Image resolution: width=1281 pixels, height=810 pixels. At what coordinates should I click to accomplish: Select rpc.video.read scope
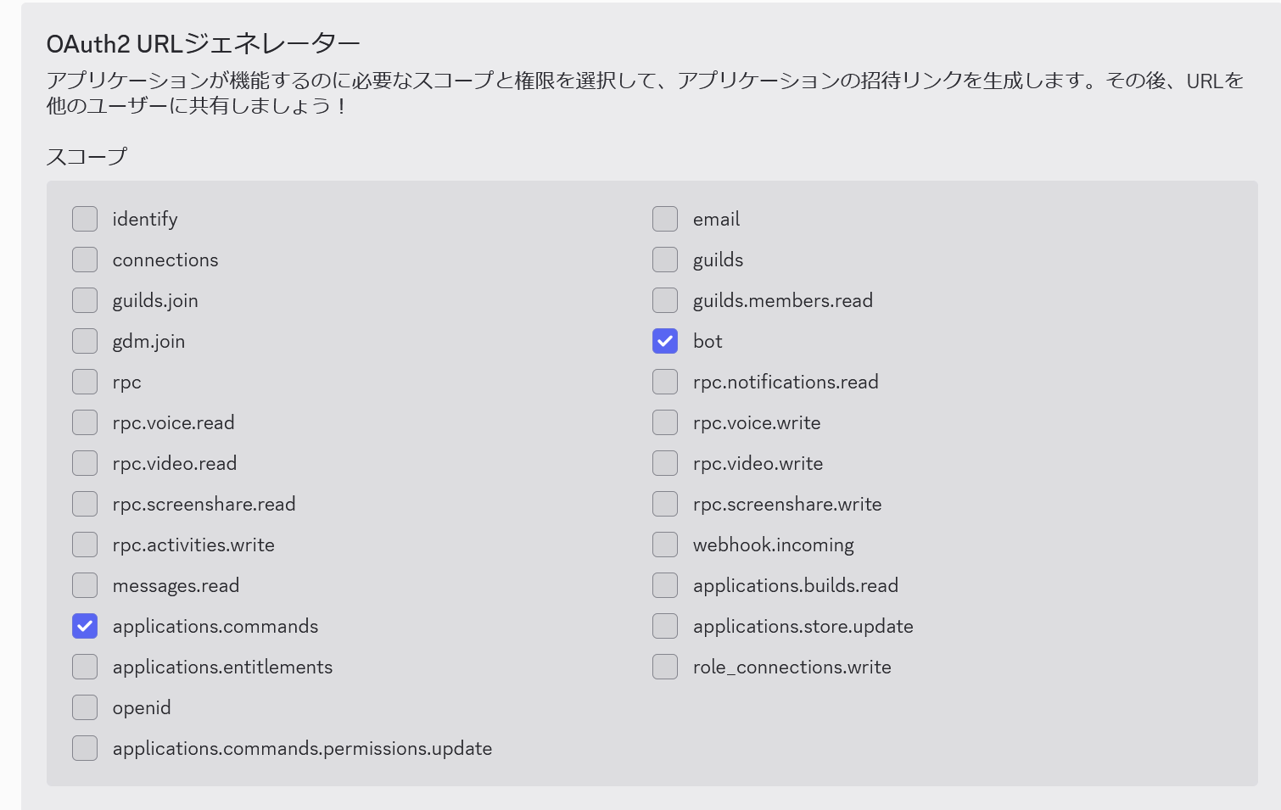click(85, 463)
